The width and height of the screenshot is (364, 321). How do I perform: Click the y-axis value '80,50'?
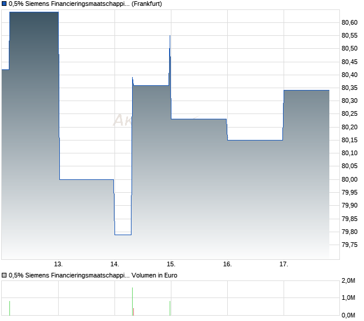[349, 49]
